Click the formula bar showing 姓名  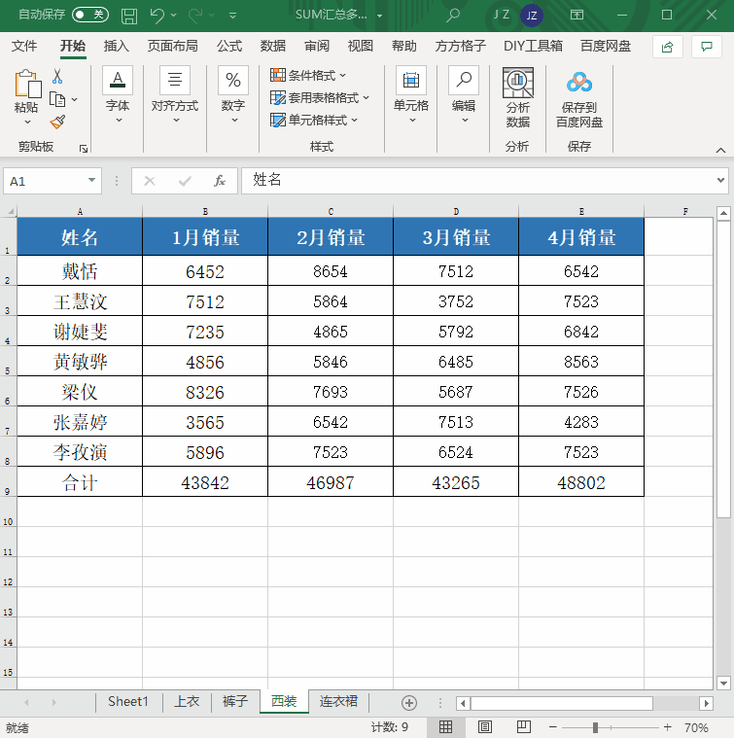(476, 181)
